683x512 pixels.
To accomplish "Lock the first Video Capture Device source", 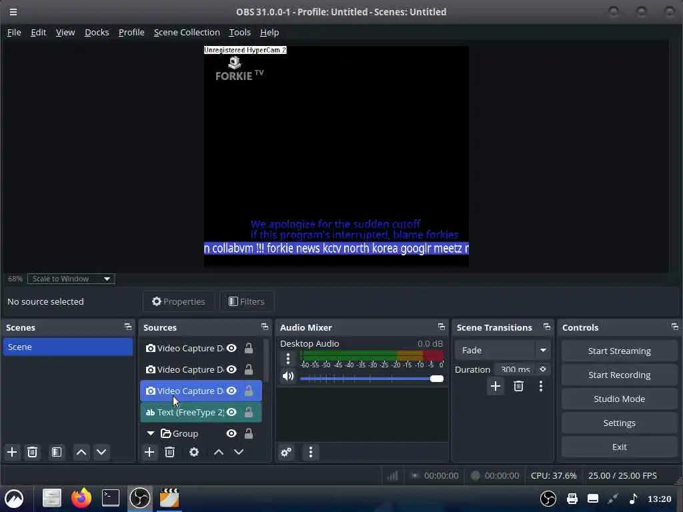I will click(x=248, y=348).
